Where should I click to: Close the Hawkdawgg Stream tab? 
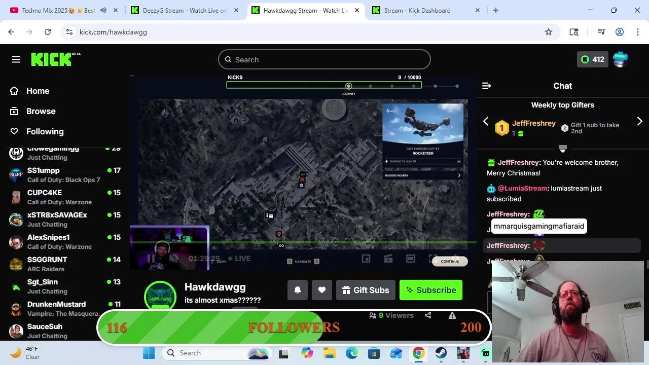[356, 10]
